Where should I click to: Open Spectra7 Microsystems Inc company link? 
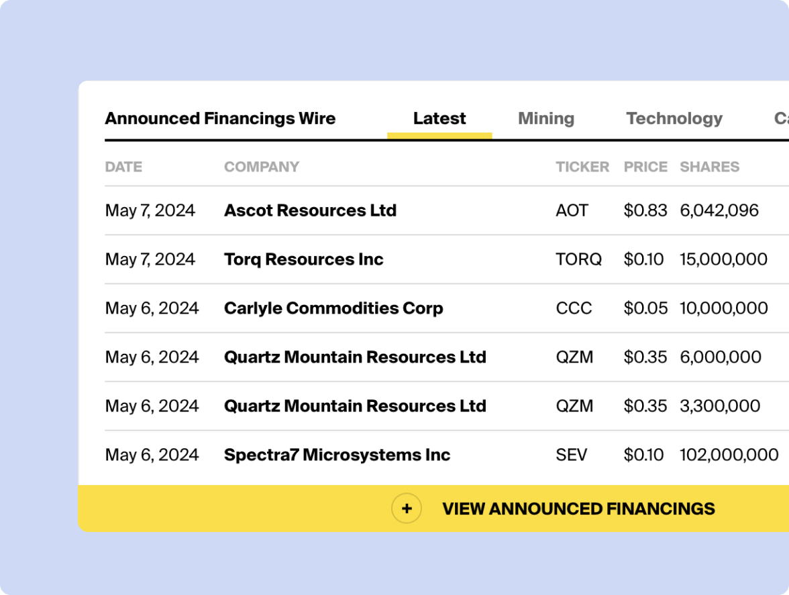(337, 455)
